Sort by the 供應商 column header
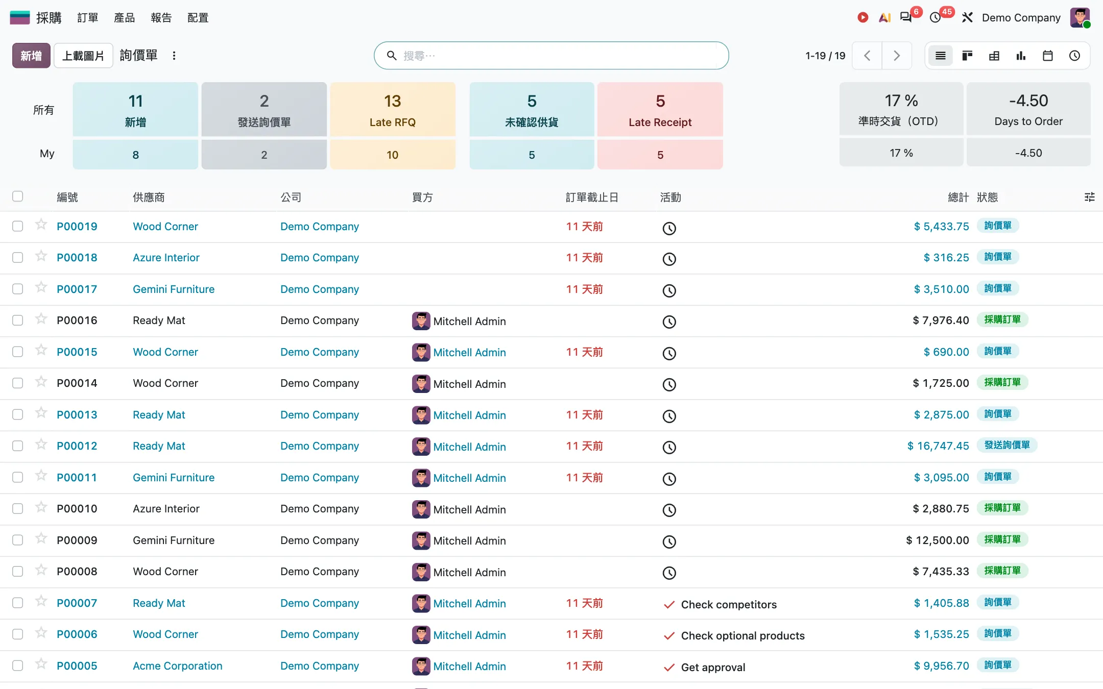Viewport: 1103px width, 689px height. click(149, 197)
